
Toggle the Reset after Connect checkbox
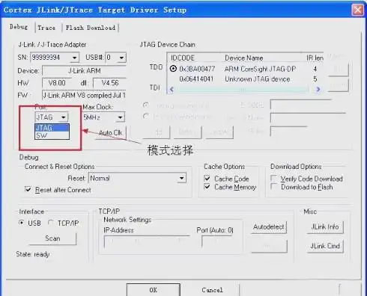coord(28,189)
